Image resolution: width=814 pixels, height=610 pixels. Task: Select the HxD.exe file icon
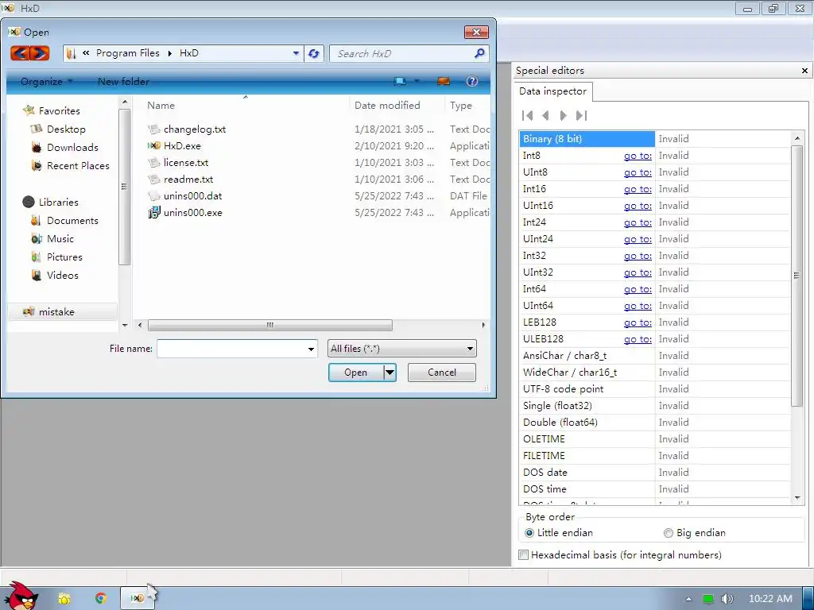(153, 146)
